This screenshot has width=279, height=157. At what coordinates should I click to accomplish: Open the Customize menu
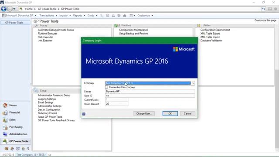tap(145, 16)
